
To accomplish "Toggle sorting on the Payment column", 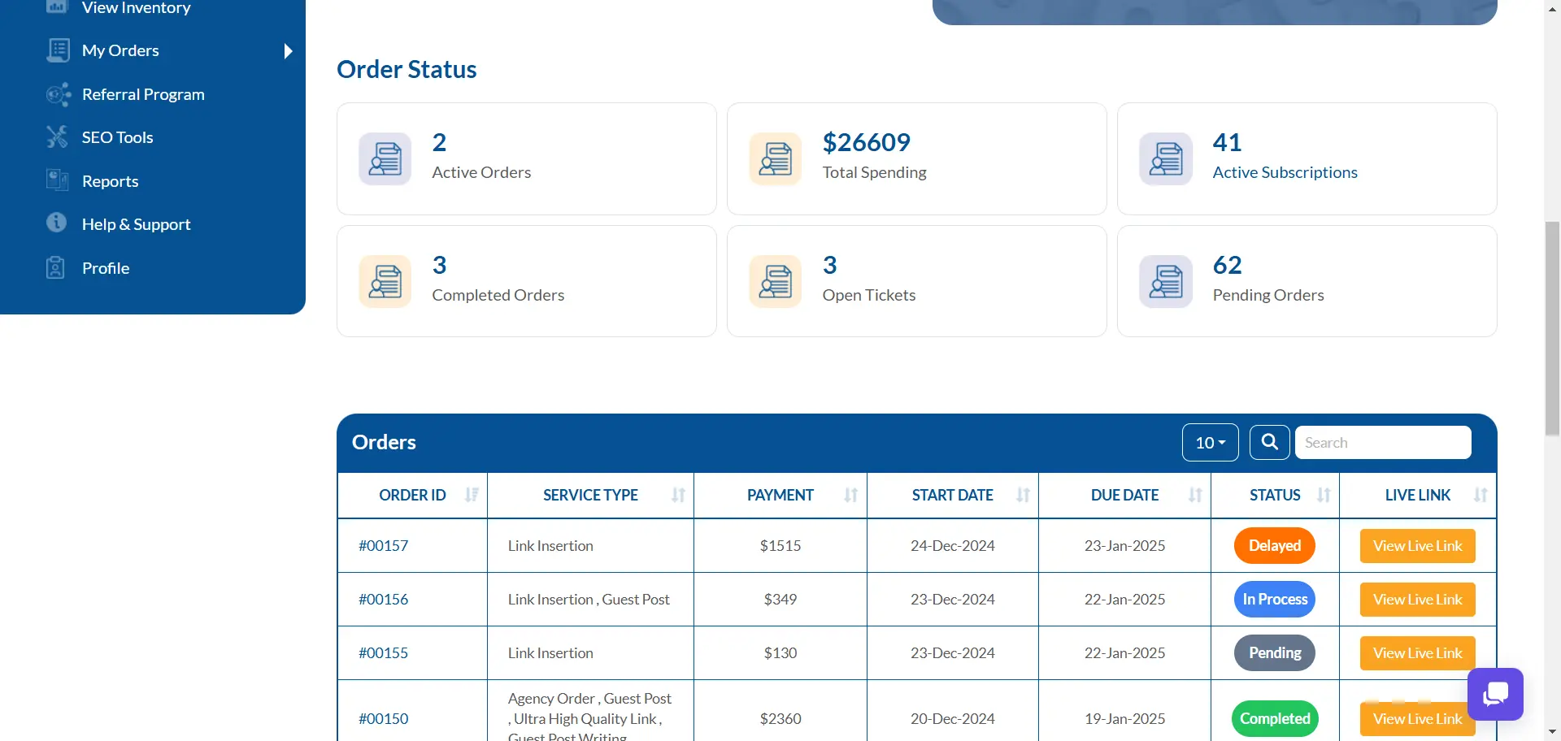I will [850, 495].
